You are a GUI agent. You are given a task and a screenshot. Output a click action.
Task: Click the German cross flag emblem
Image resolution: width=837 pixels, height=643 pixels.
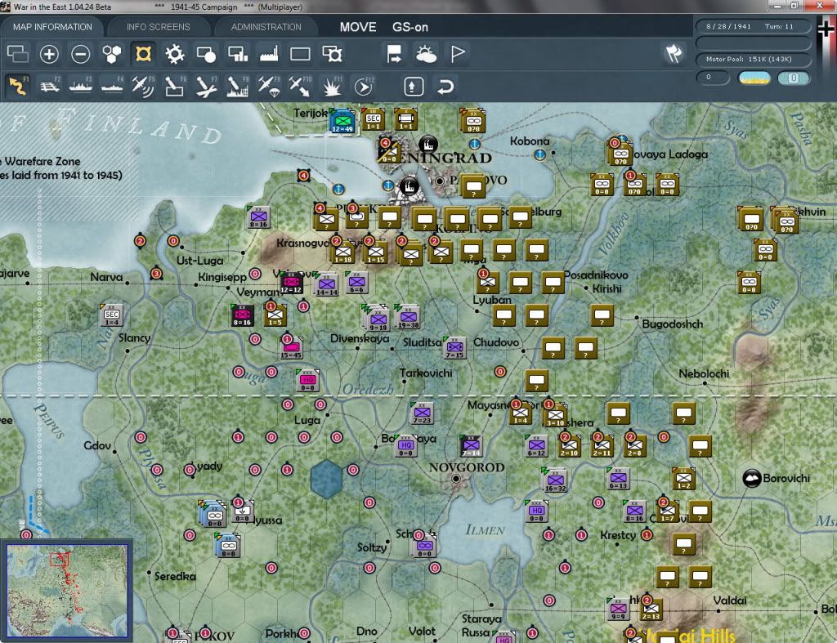click(x=826, y=29)
